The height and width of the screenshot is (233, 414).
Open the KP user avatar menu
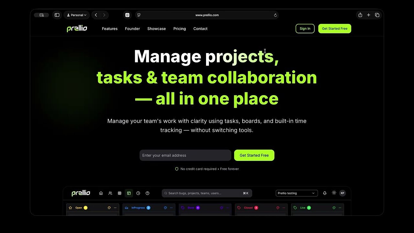[343, 193]
